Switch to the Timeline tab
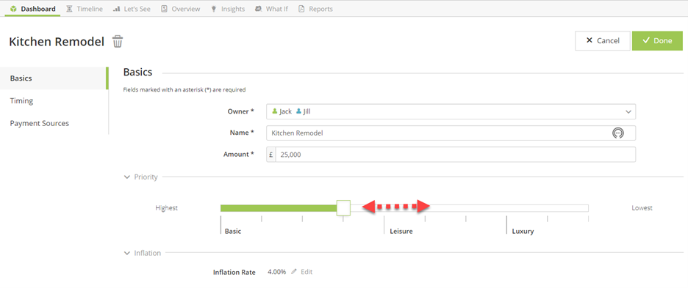The width and height of the screenshot is (688, 288). (x=85, y=9)
